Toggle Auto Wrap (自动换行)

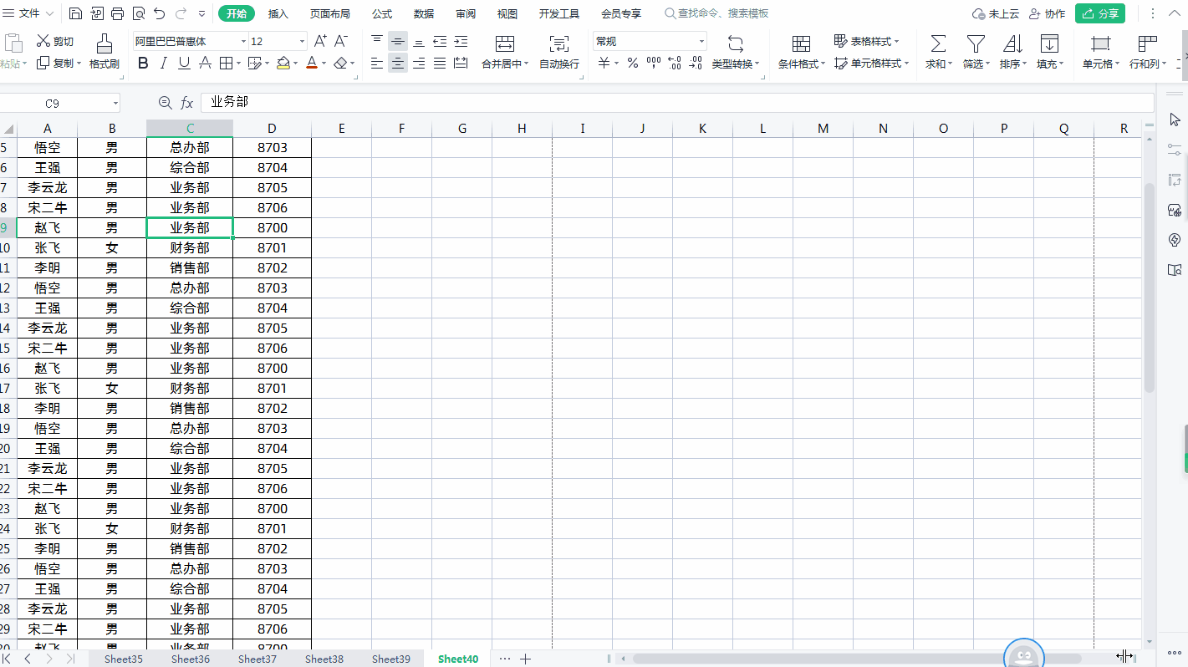pos(559,52)
